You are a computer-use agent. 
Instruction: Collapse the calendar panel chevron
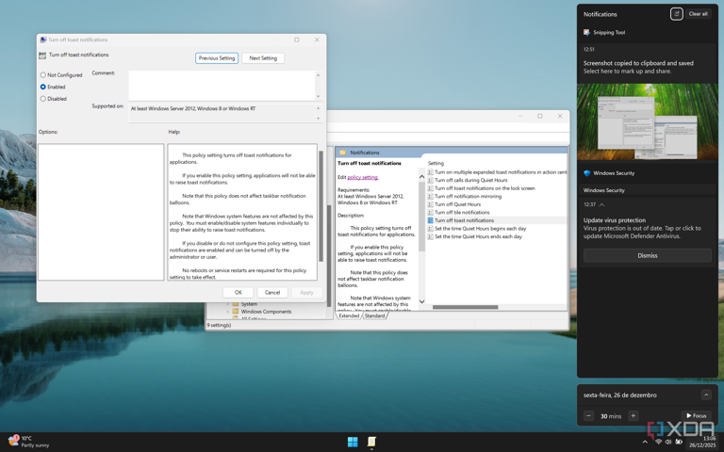coord(706,395)
